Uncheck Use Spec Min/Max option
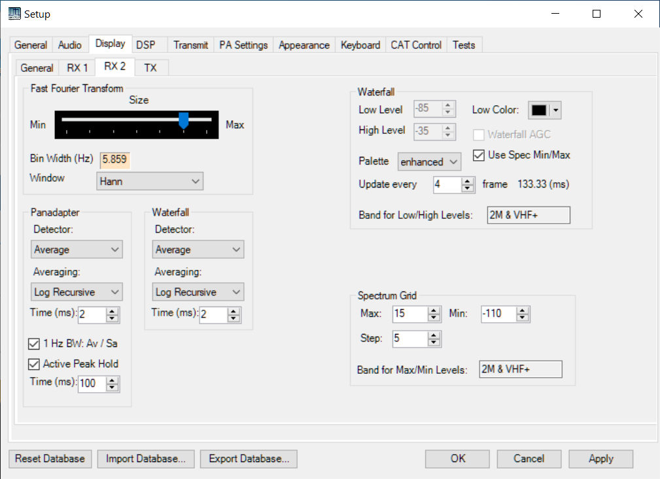 point(478,156)
